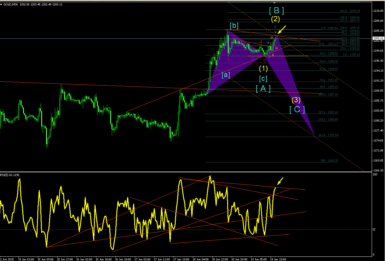Click the Fibonacci level 200 - 1168.70
Screen dimensions: 385x261
(x=330, y=161)
